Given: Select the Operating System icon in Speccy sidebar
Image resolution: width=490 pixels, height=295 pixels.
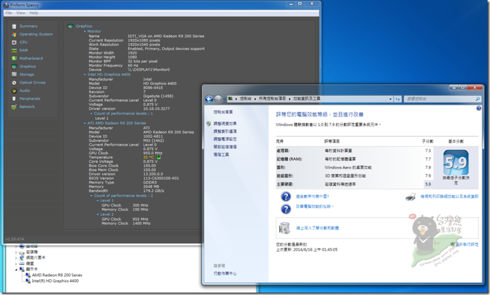Looking at the screenshot, I should (x=14, y=34).
